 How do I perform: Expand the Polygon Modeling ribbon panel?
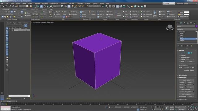point(12,19)
